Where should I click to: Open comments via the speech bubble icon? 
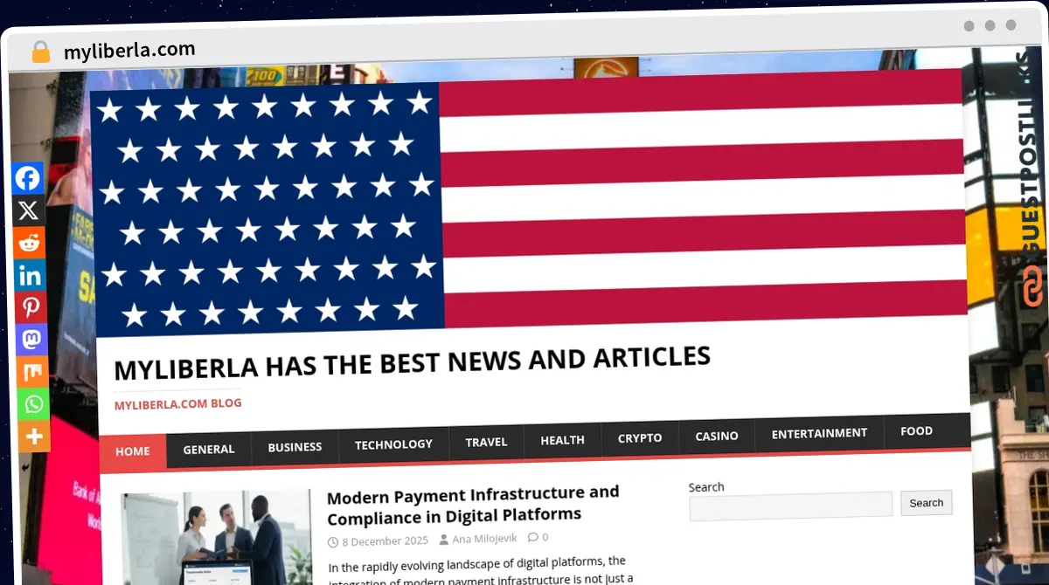[531, 537]
